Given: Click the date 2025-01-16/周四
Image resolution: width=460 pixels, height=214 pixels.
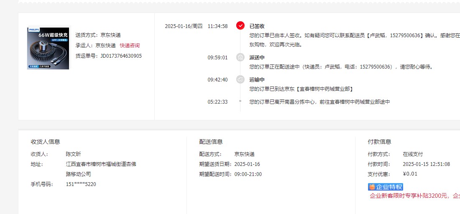Looking at the screenshot, I should pos(184,26).
